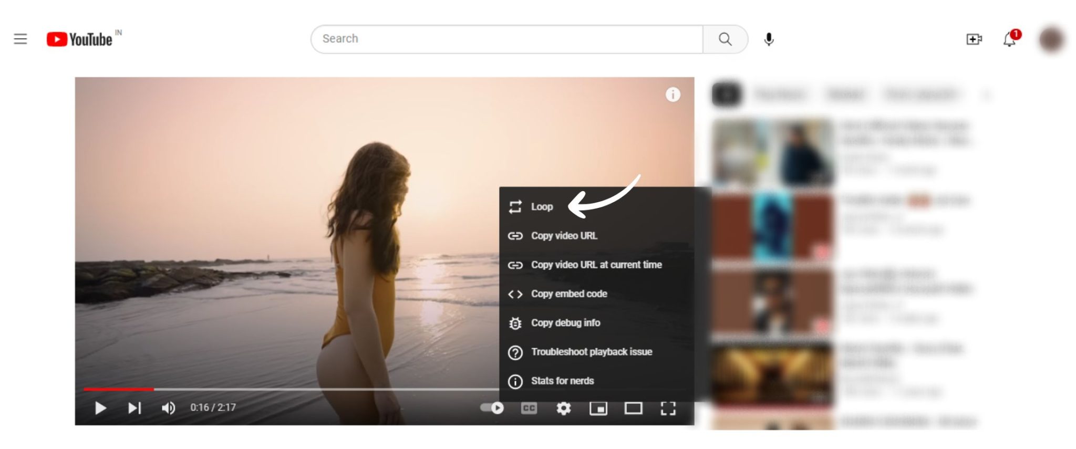This screenshot has height=449, width=1076.
Task: Play the video
Action: tap(100, 408)
